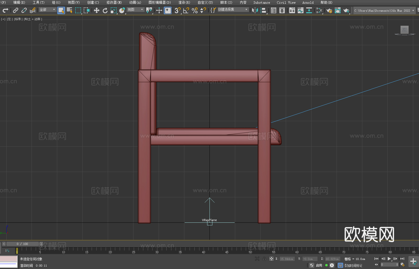Click the Z coordinate field
This screenshot has height=269, width=419.
pos(332,259)
